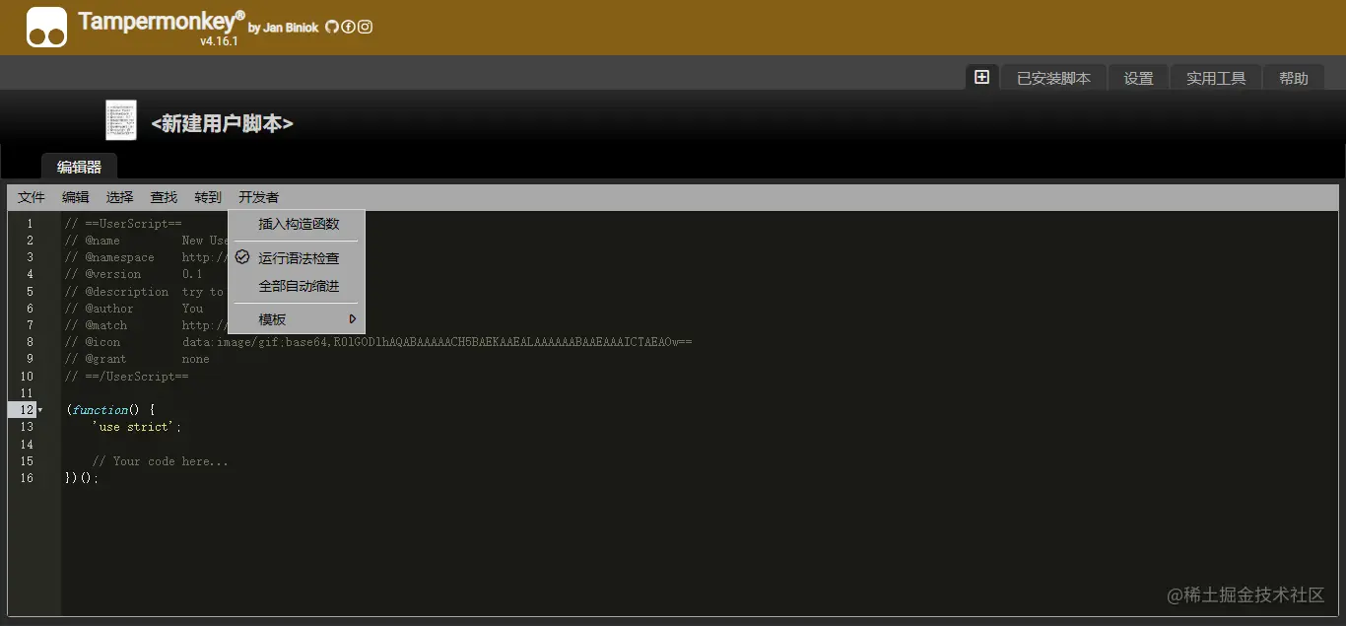Click the v4.16.1 version label
This screenshot has height=626, width=1346.
pos(219,41)
